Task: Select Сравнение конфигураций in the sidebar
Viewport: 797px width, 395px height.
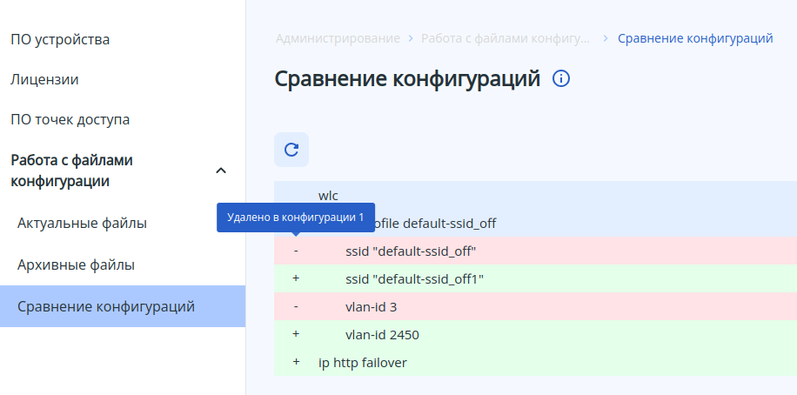Action: [105, 306]
